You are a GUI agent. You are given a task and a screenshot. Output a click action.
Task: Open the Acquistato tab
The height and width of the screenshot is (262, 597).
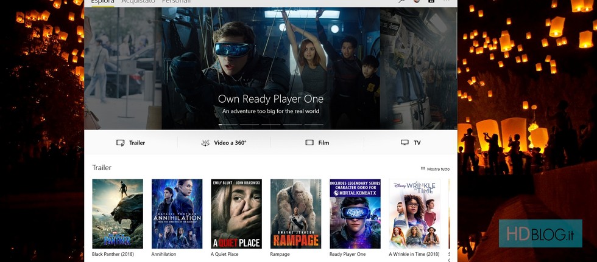(x=138, y=2)
